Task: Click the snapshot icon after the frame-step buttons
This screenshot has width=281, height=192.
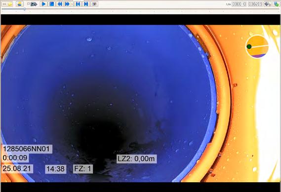Action: [x=94, y=4]
